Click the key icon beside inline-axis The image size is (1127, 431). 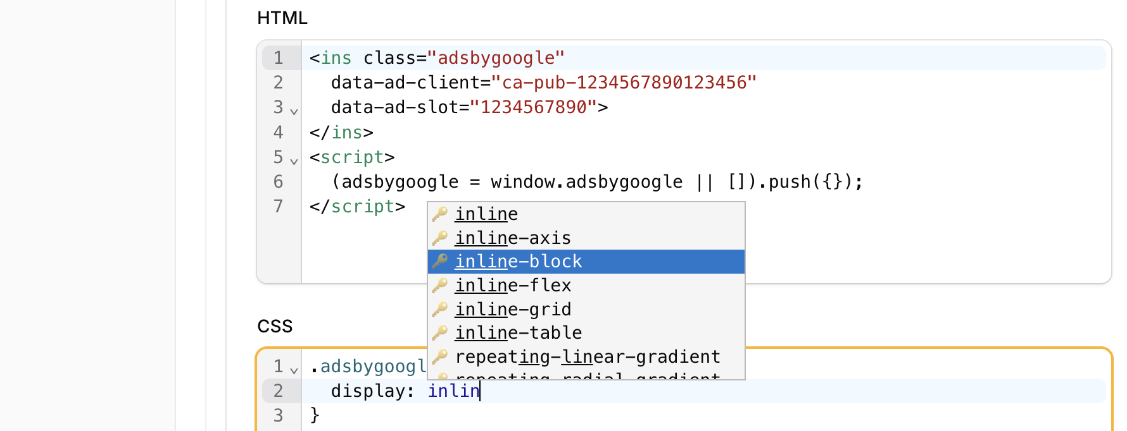[440, 238]
